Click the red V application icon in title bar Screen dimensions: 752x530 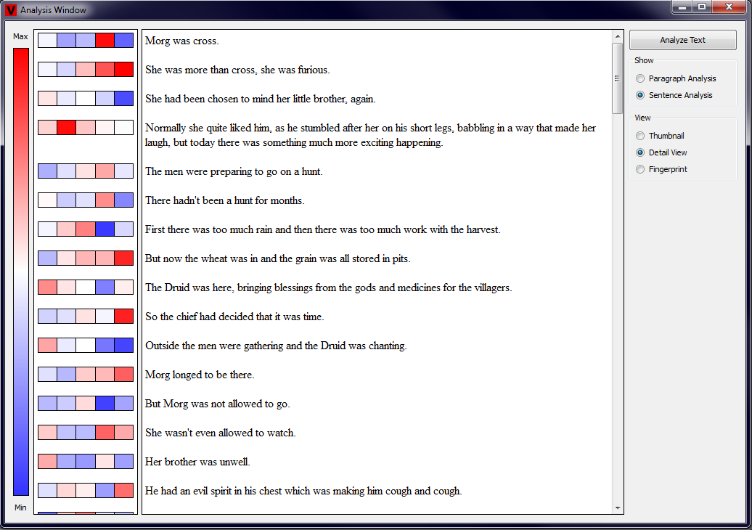tap(11, 10)
